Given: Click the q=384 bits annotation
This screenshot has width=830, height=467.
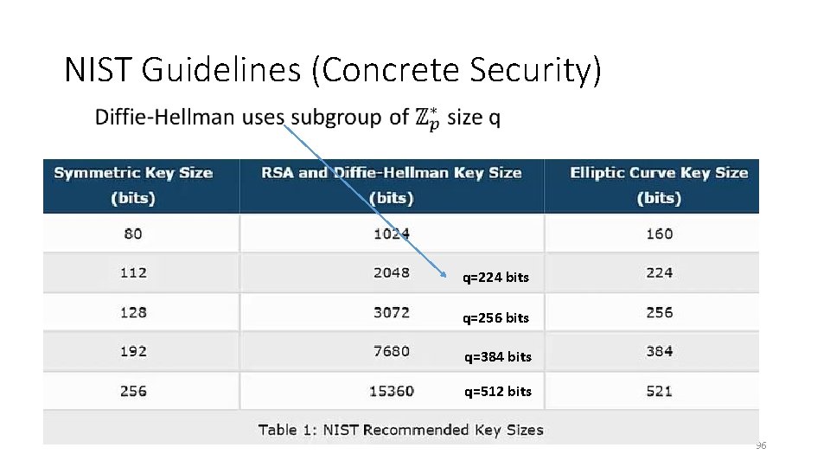Looking at the screenshot, I should click(497, 356).
